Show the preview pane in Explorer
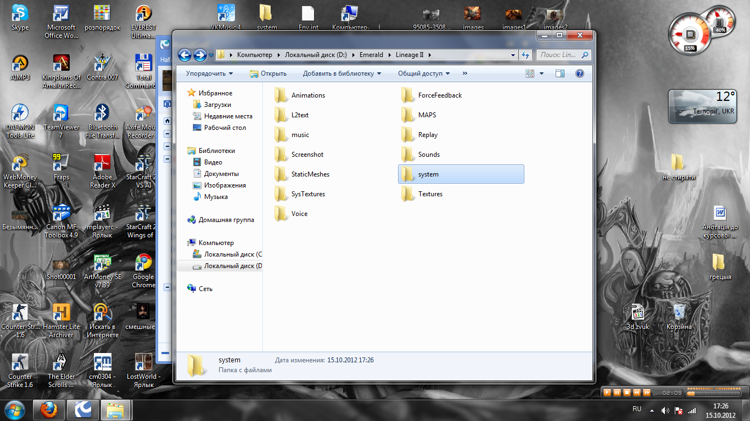 [x=560, y=73]
